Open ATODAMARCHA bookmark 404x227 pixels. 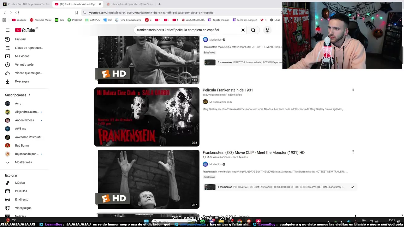pos(193,20)
